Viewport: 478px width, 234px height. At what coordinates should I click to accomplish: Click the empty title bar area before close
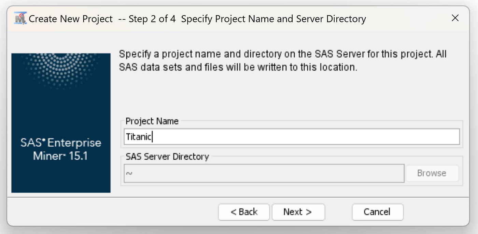406,18
